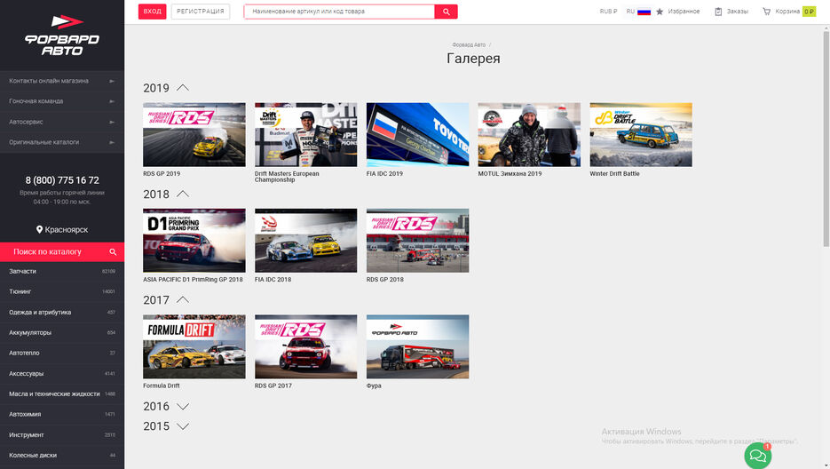The width and height of the screenshot is (830, 469).
Task: Open Drift Masters European Championship thumbnail
Action: pos(306,135)
